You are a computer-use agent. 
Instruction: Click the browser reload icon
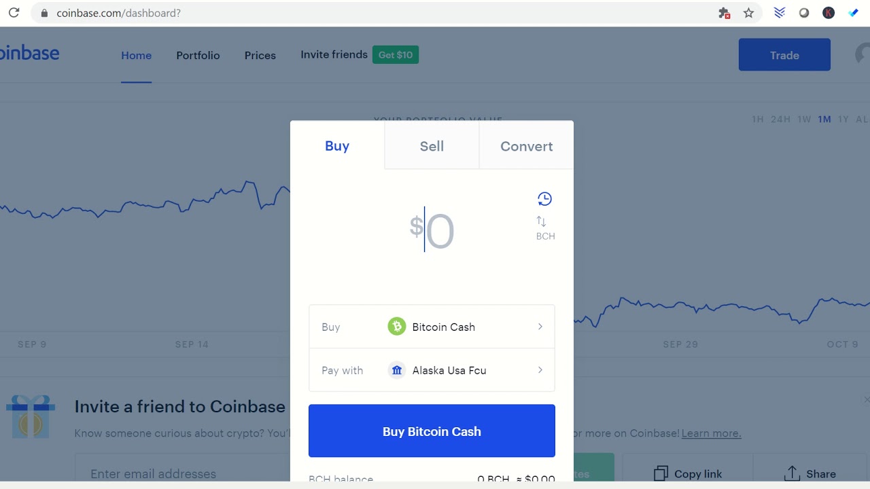(x=14, y=13)
